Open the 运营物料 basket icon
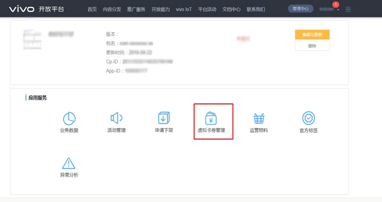Viewport: 382px width, 202px height. click(x=259, y=118)
